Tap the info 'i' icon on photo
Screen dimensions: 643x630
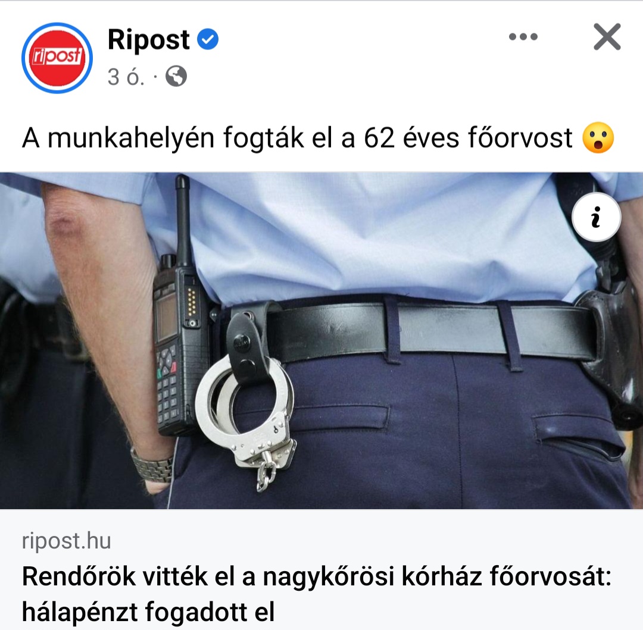click(x=596, y=217)
